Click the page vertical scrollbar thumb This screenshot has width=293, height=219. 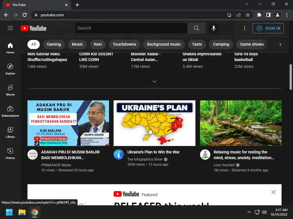point(291,77)
